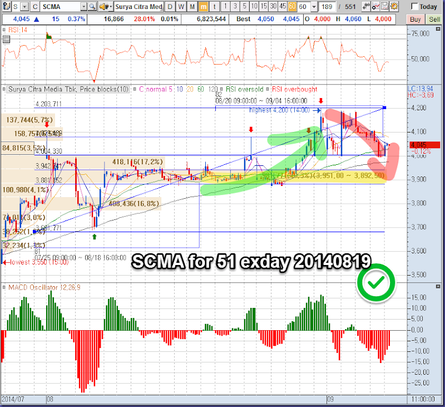Switch chart to monthly M period

(192, 7)
